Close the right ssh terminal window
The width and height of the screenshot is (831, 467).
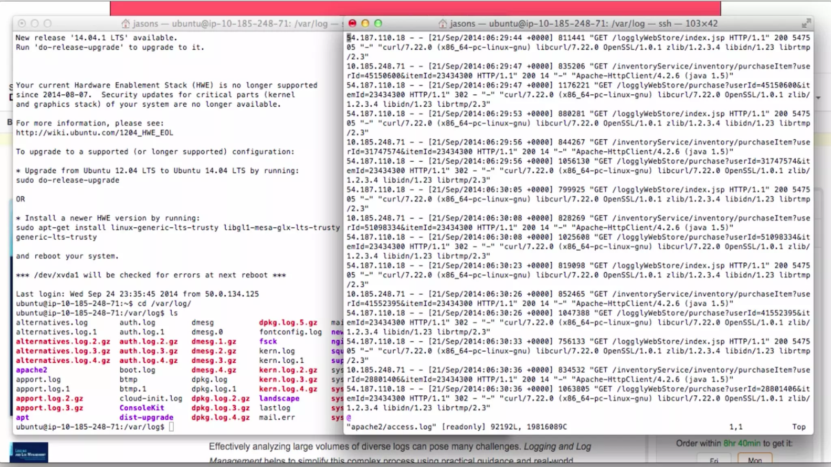pyautogui.click(x=352, y=24)
